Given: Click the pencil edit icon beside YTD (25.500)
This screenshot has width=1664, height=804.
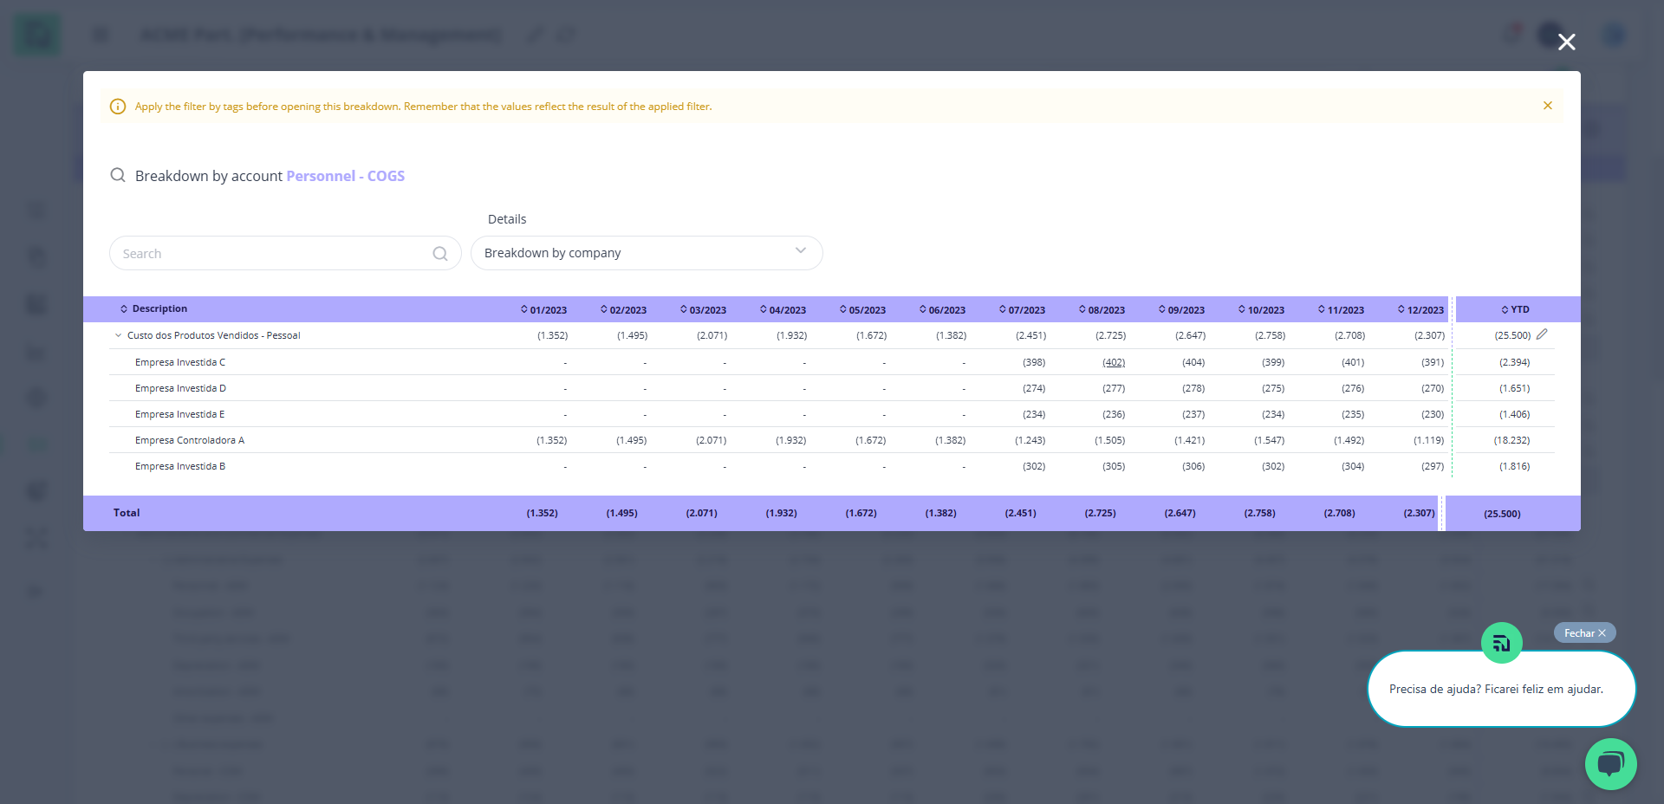Looking at the screenshot, I should pyautogui.click(x=1542, y=334).
